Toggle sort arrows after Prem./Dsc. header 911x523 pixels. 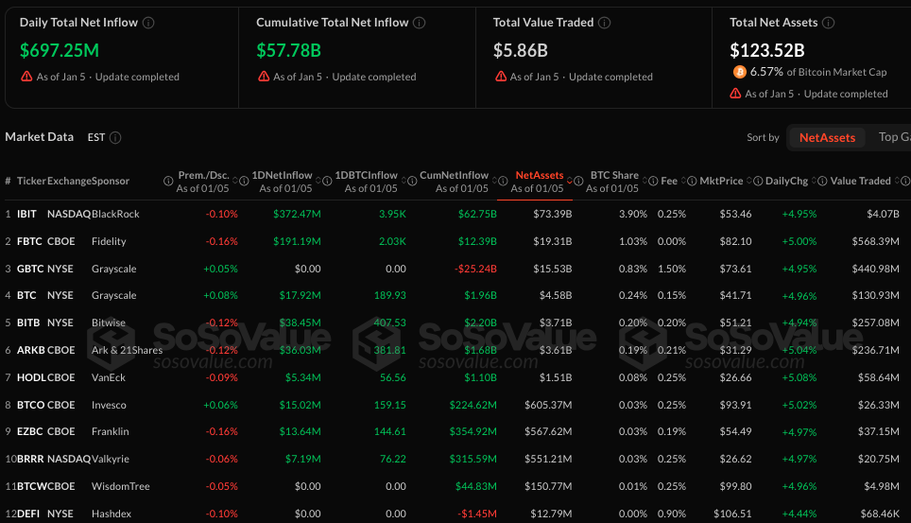coord(234,181)
